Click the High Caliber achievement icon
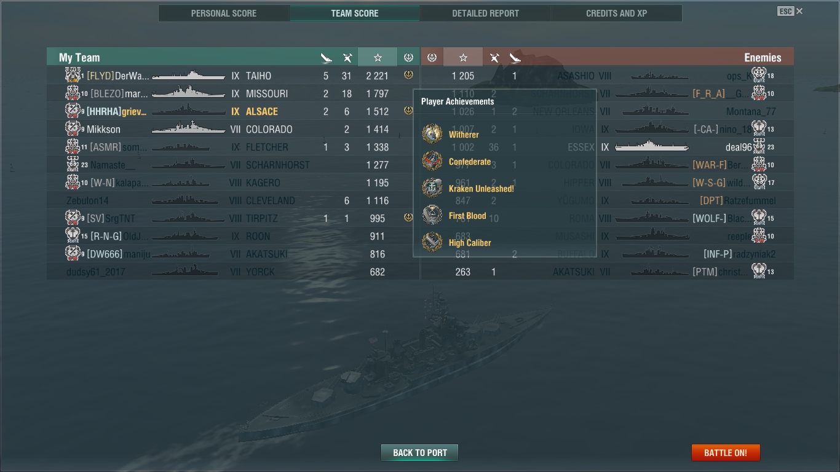 coord(432,242)
